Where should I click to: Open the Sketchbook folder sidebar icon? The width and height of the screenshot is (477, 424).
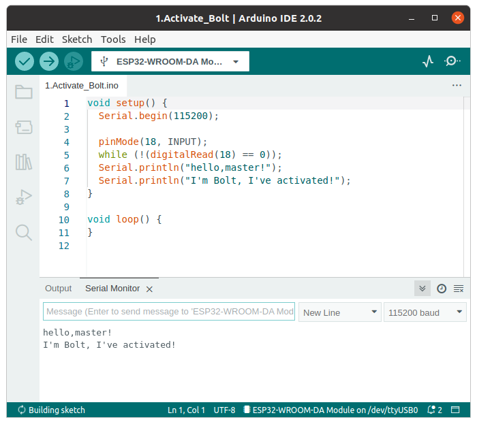coord(24,92)
